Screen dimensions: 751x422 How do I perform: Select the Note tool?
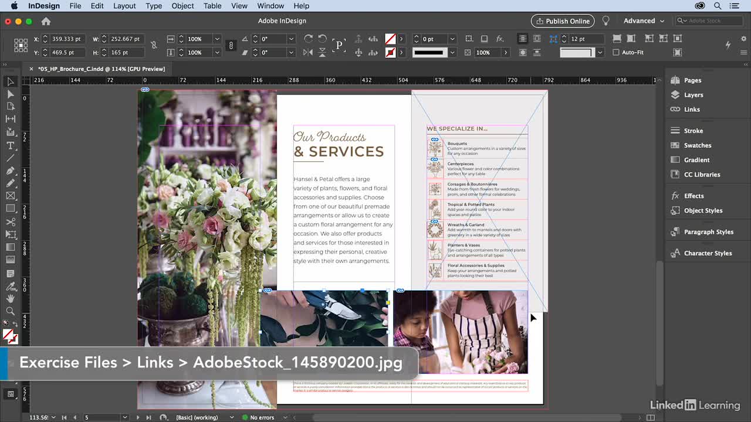[x=11, y=273]
